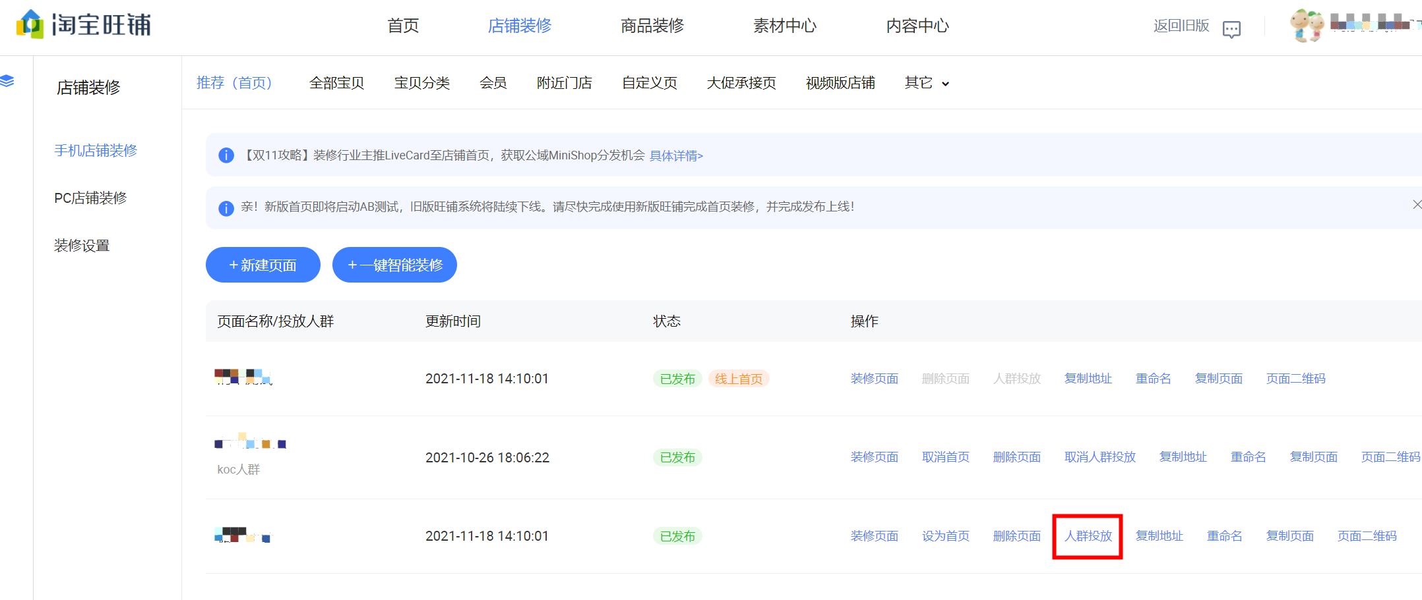The width and height of the screenshot is (1422, 600).
Task: Click 更新时间 column header
Action: click(x=453, y=321)
